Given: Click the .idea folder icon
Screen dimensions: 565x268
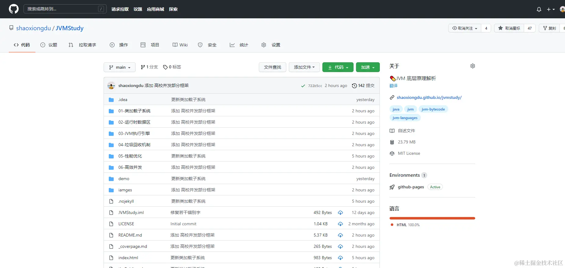Looking at the screenshot, I should tap(111, 100).
